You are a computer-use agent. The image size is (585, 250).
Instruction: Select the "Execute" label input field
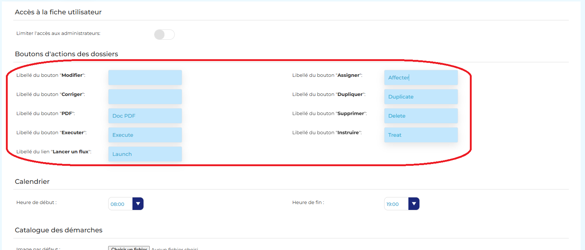(145, 135)
